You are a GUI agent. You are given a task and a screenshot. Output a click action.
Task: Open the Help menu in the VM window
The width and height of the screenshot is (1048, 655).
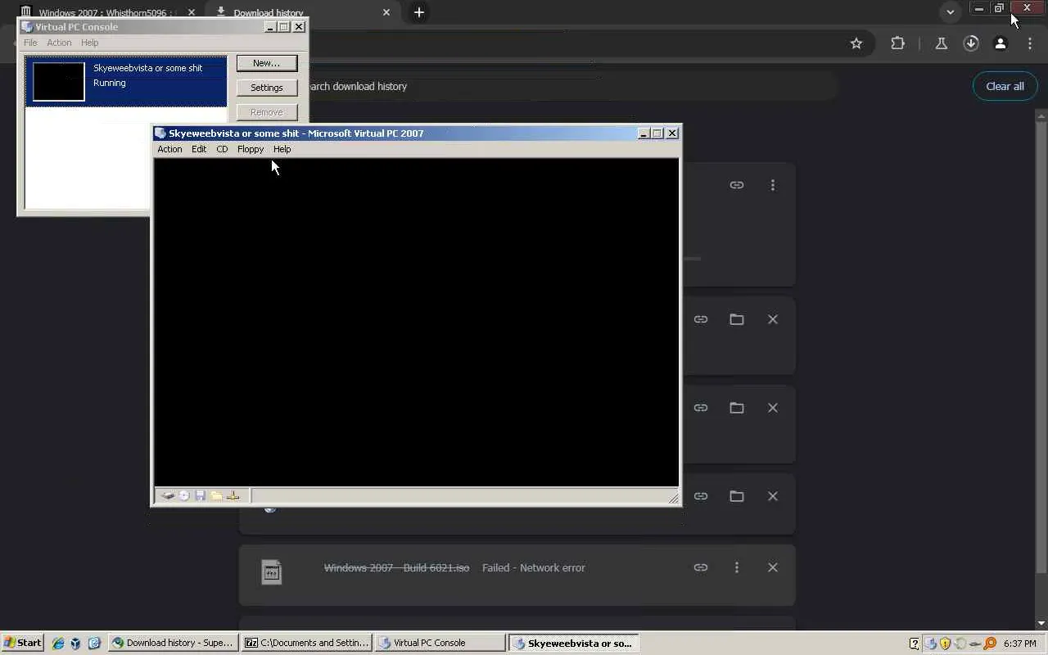282,149
